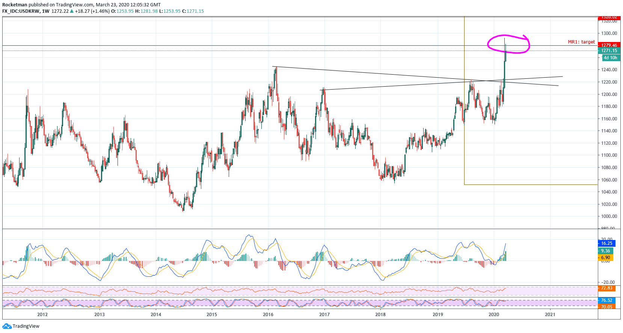Click the 4d 10h countdown label
This screenshot has height=333, width=623.
pyautogui.click(x=610, y=58)
